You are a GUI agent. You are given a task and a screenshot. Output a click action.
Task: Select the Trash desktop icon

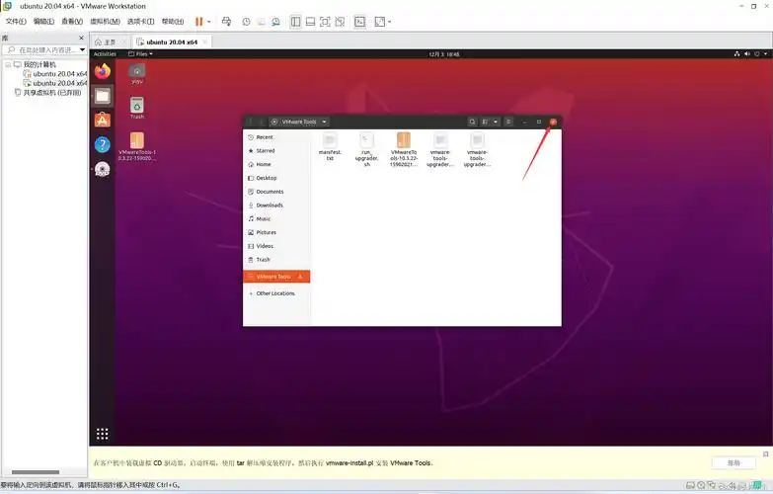(x=137, y=108)
